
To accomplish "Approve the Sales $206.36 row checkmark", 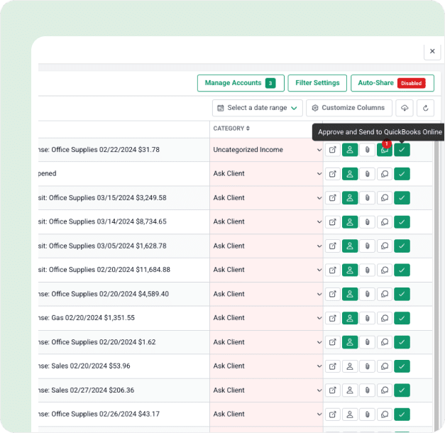I will pyautogui.click(x=402, y=390).
